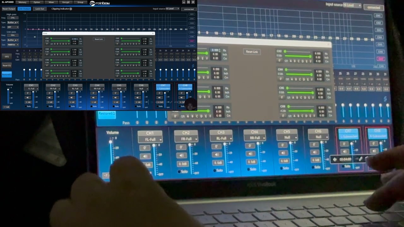
Task: Click the clipping indicator light in inset screenshot
Action: 71,9
